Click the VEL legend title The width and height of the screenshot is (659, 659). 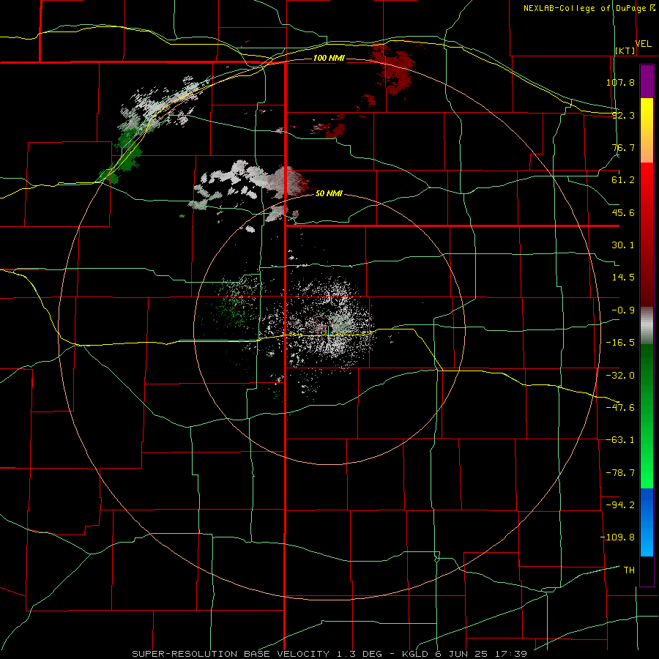pos(644,44)
